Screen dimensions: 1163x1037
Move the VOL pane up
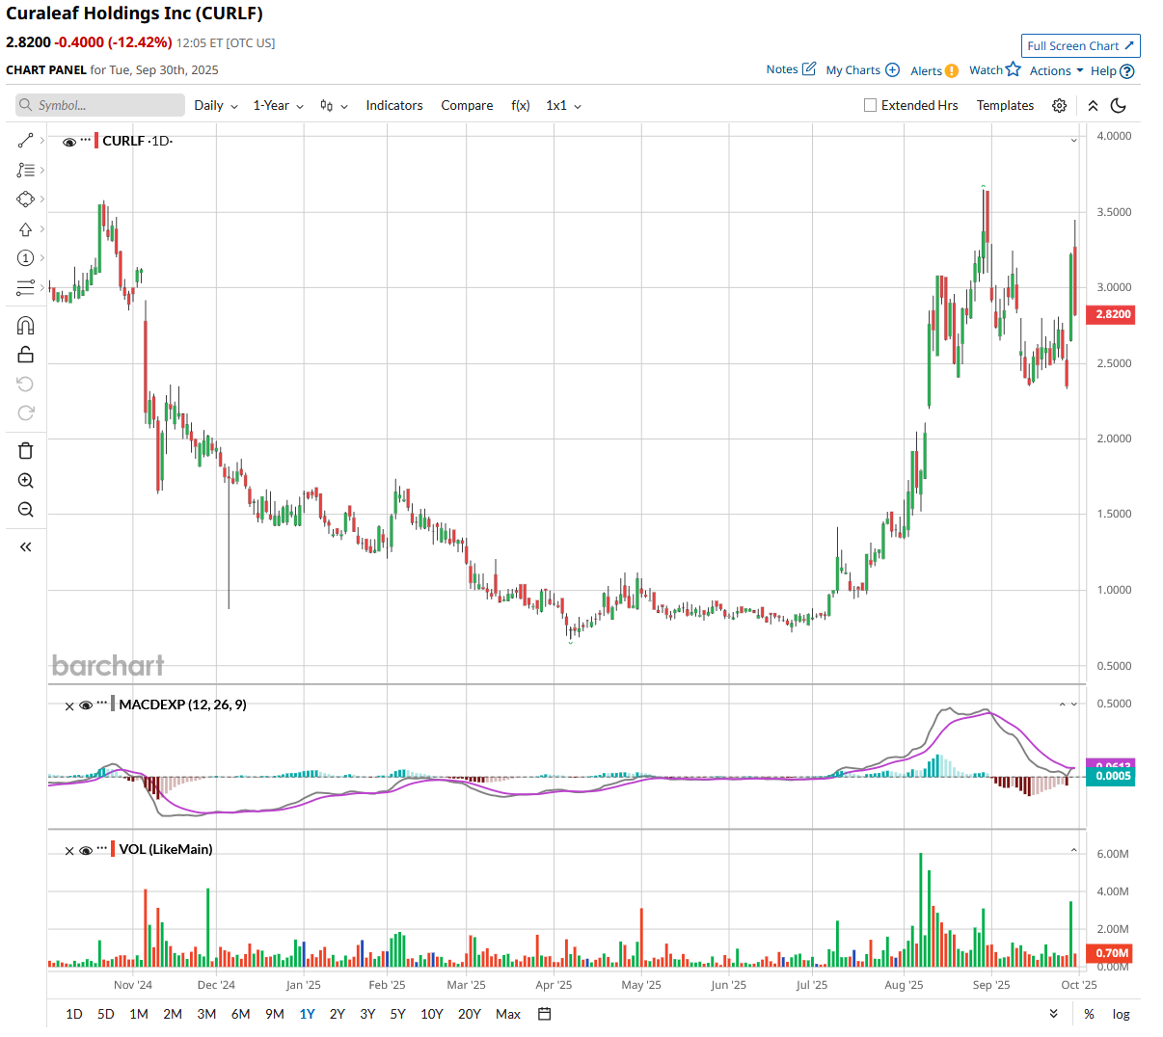pos(1074,850)
